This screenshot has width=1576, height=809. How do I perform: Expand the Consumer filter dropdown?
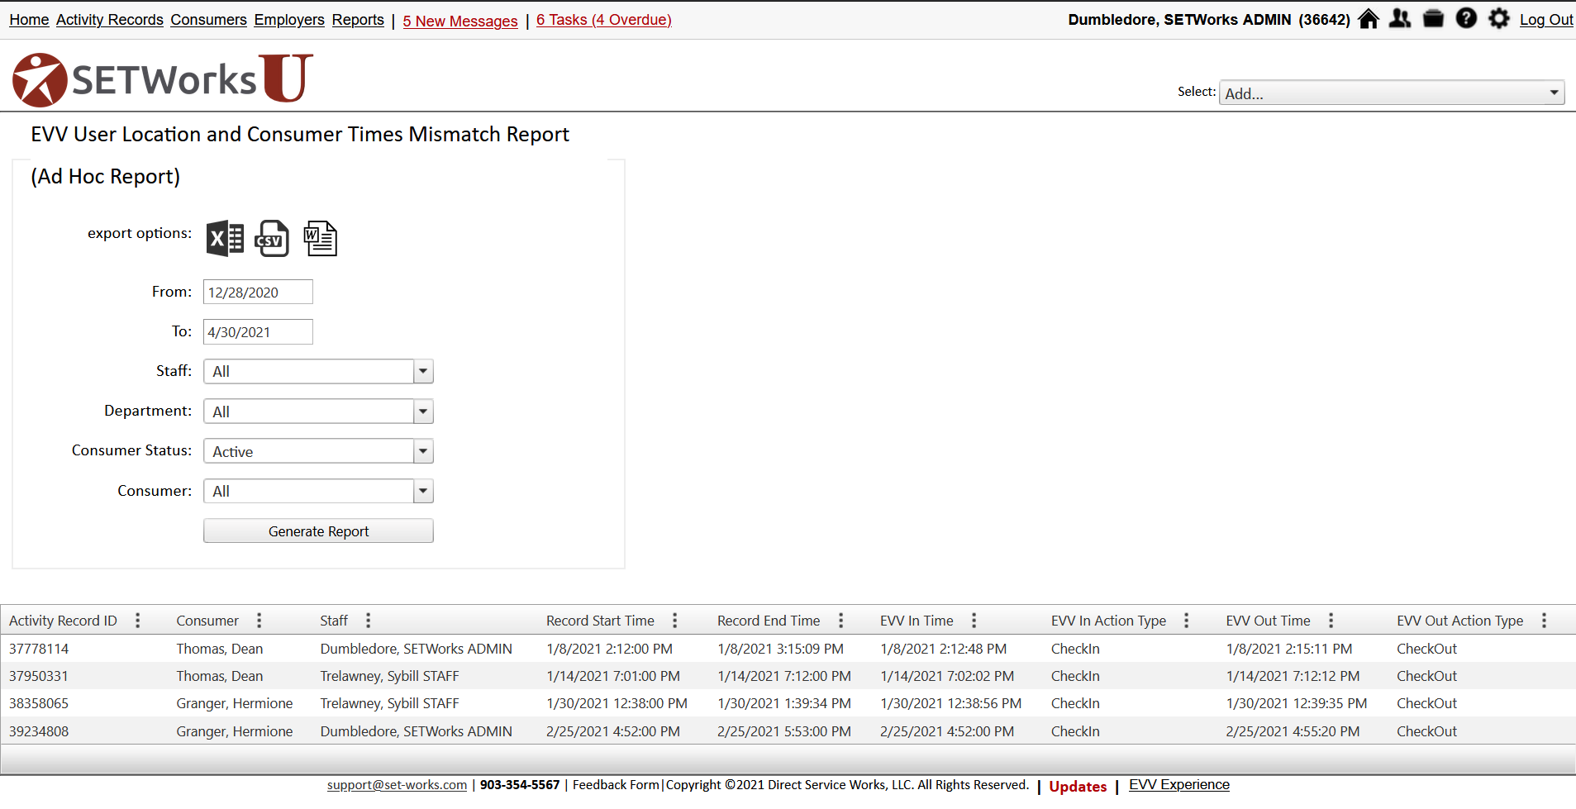(x=423, y=492)
